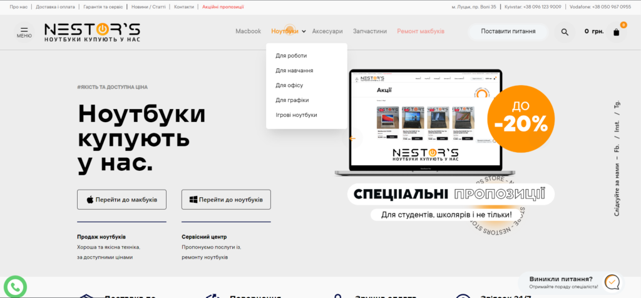Open the Про нас link

coord(19,7)
